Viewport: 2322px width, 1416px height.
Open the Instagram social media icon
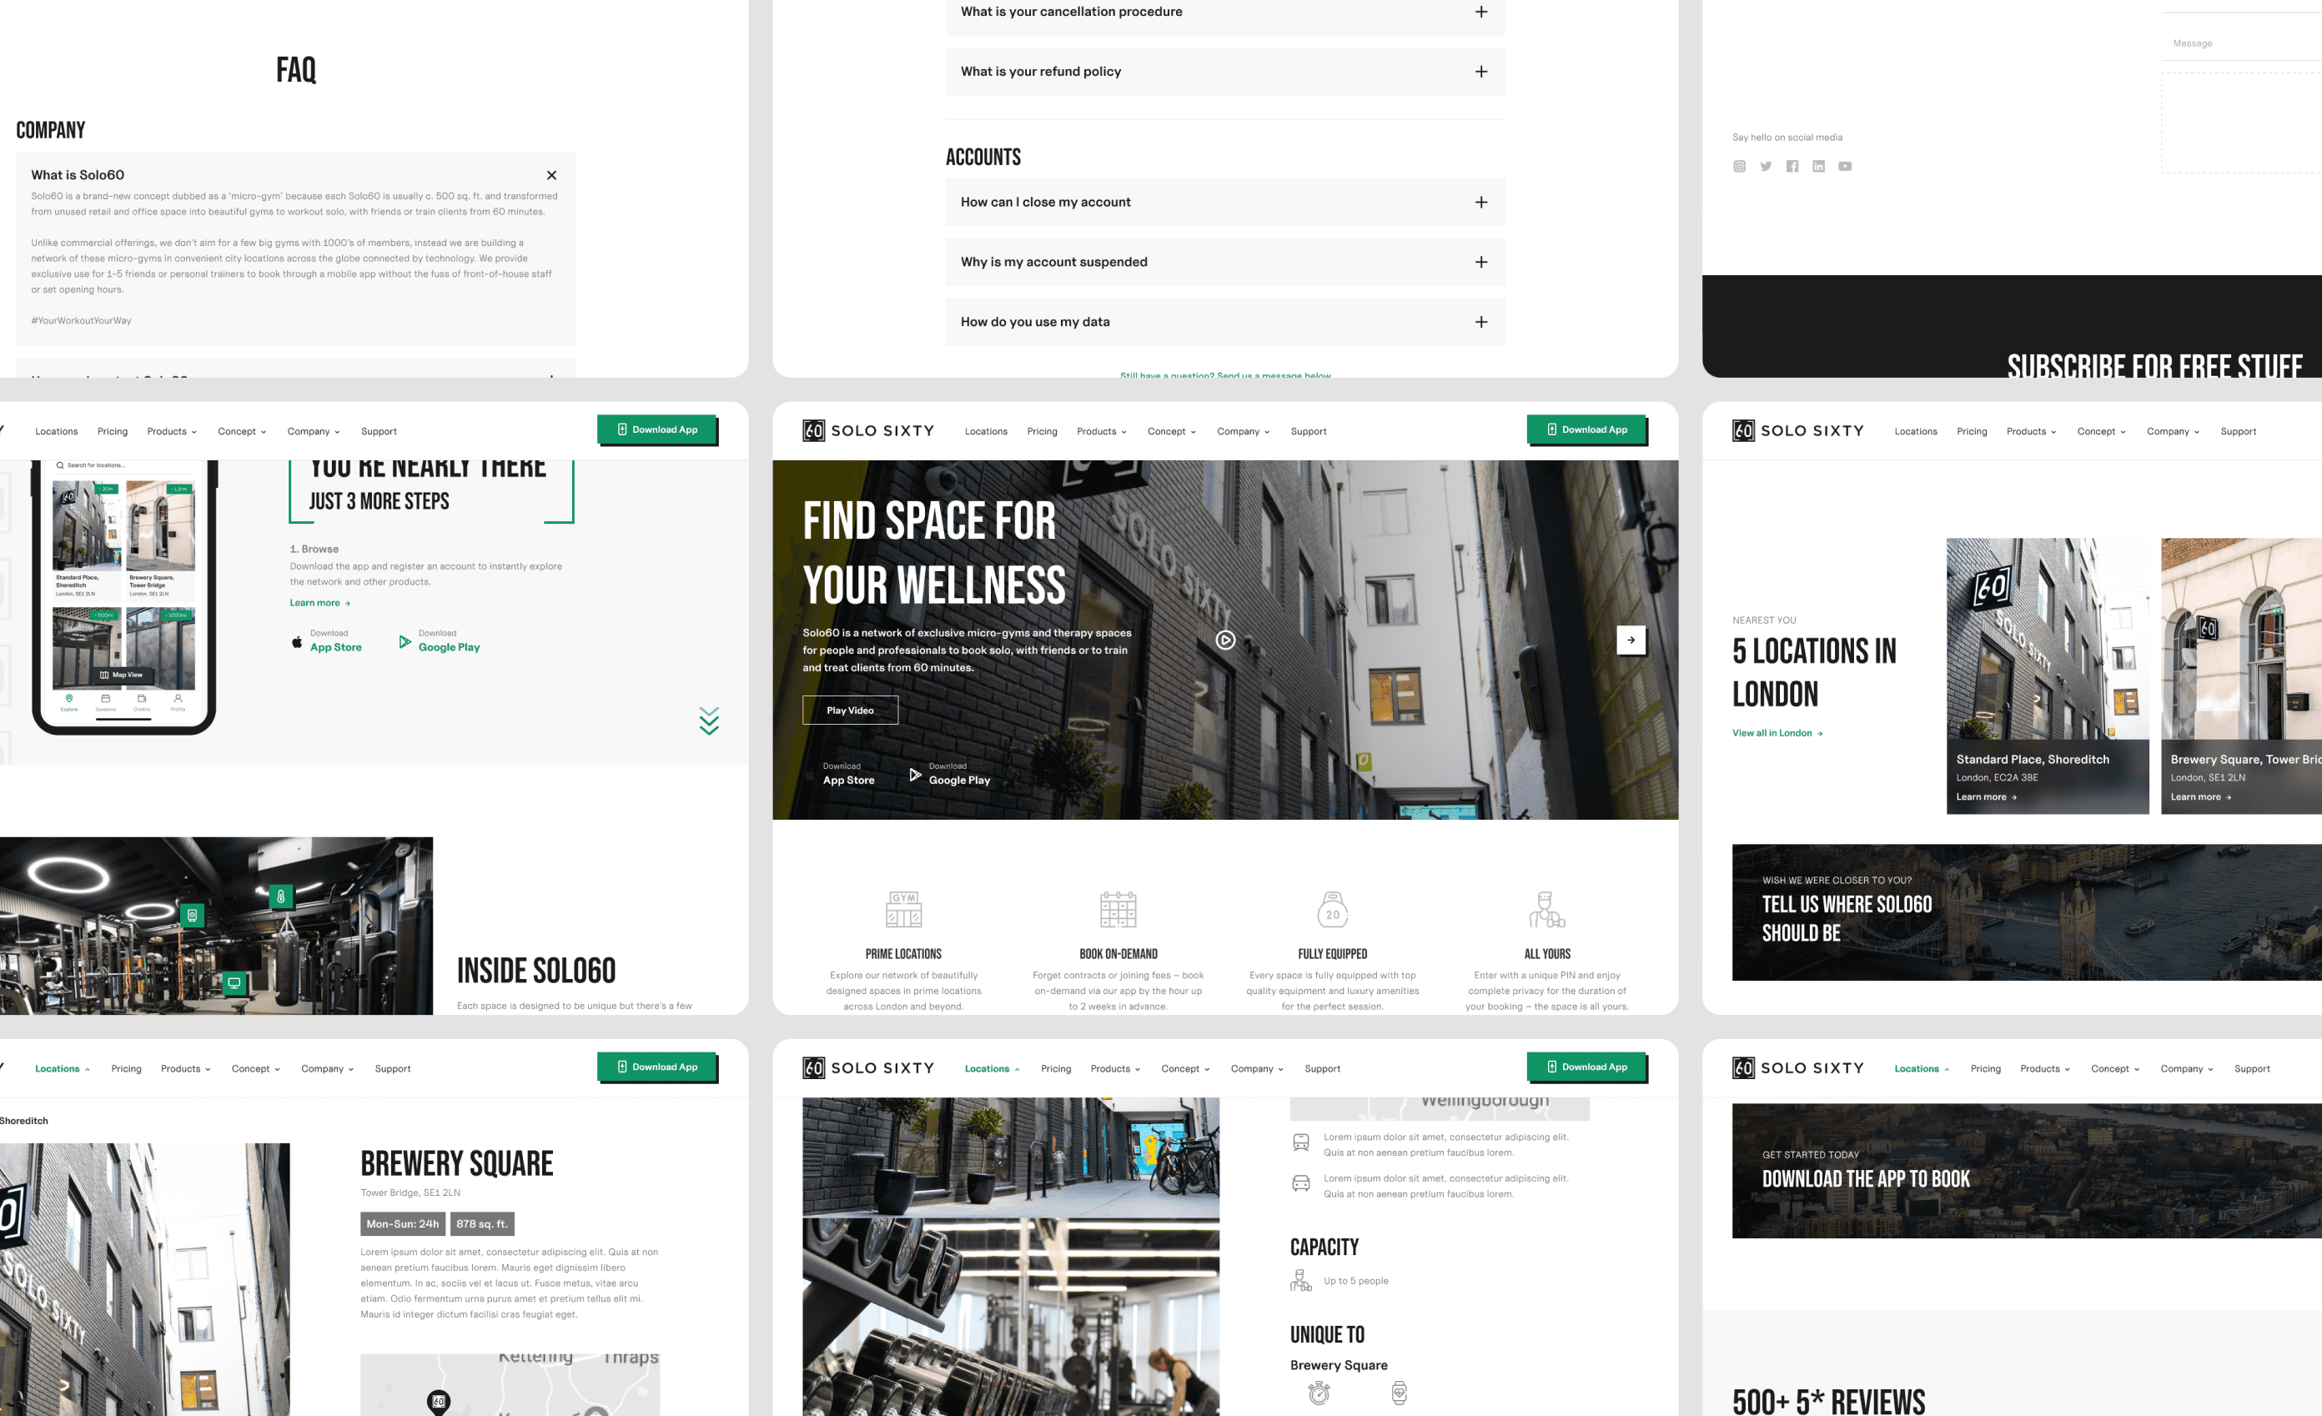pyautogui.click(x=1739, y=167)
